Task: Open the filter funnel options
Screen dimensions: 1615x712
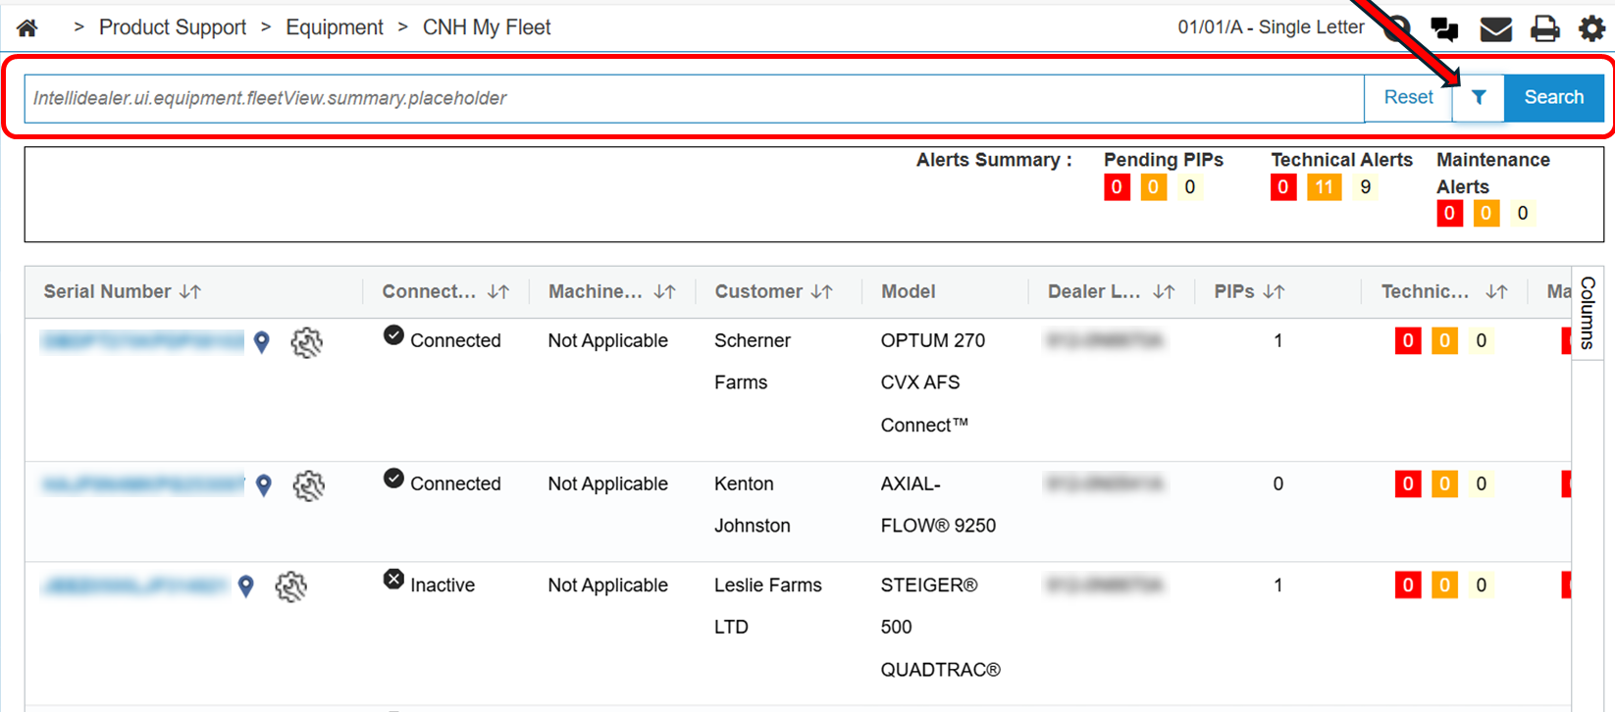Action: (x=1479, y=97)
